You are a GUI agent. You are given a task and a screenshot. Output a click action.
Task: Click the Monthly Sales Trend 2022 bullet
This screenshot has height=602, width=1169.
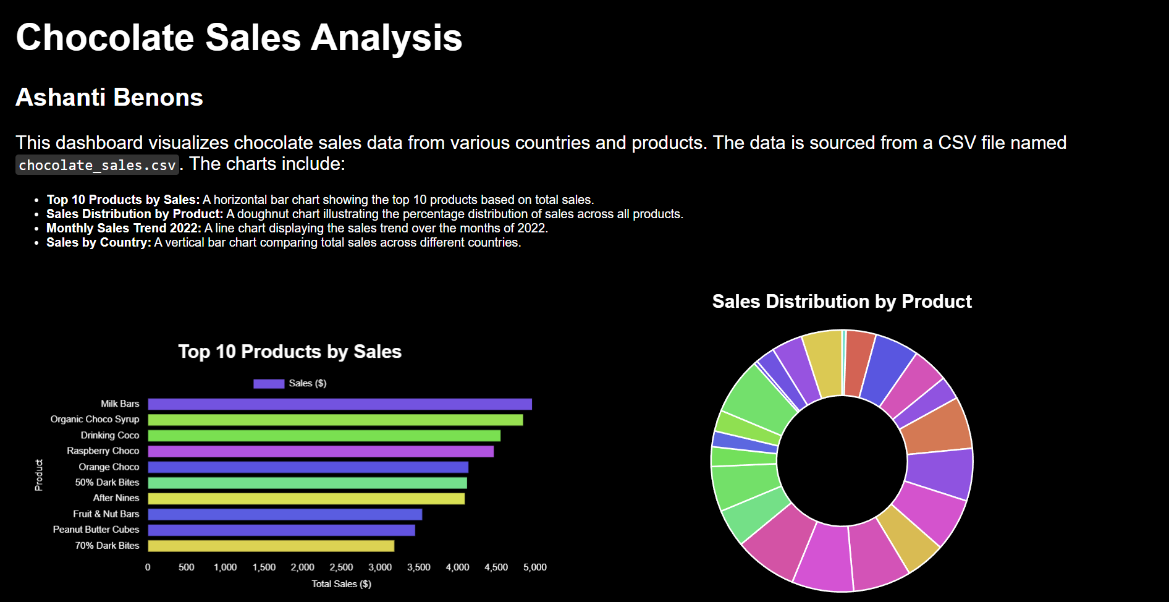pyautogui.click(x=297, y=228)
